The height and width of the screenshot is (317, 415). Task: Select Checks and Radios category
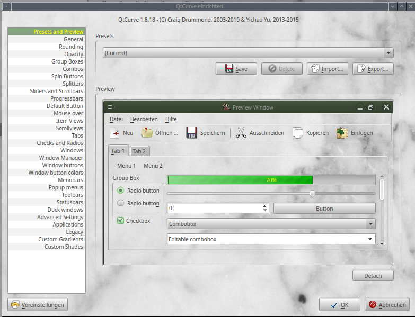pyautogui.click(x=47, y=143)
